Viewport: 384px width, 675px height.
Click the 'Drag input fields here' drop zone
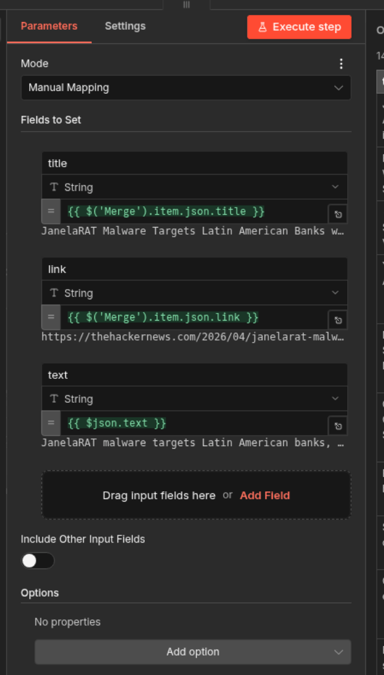pos(197,495)
